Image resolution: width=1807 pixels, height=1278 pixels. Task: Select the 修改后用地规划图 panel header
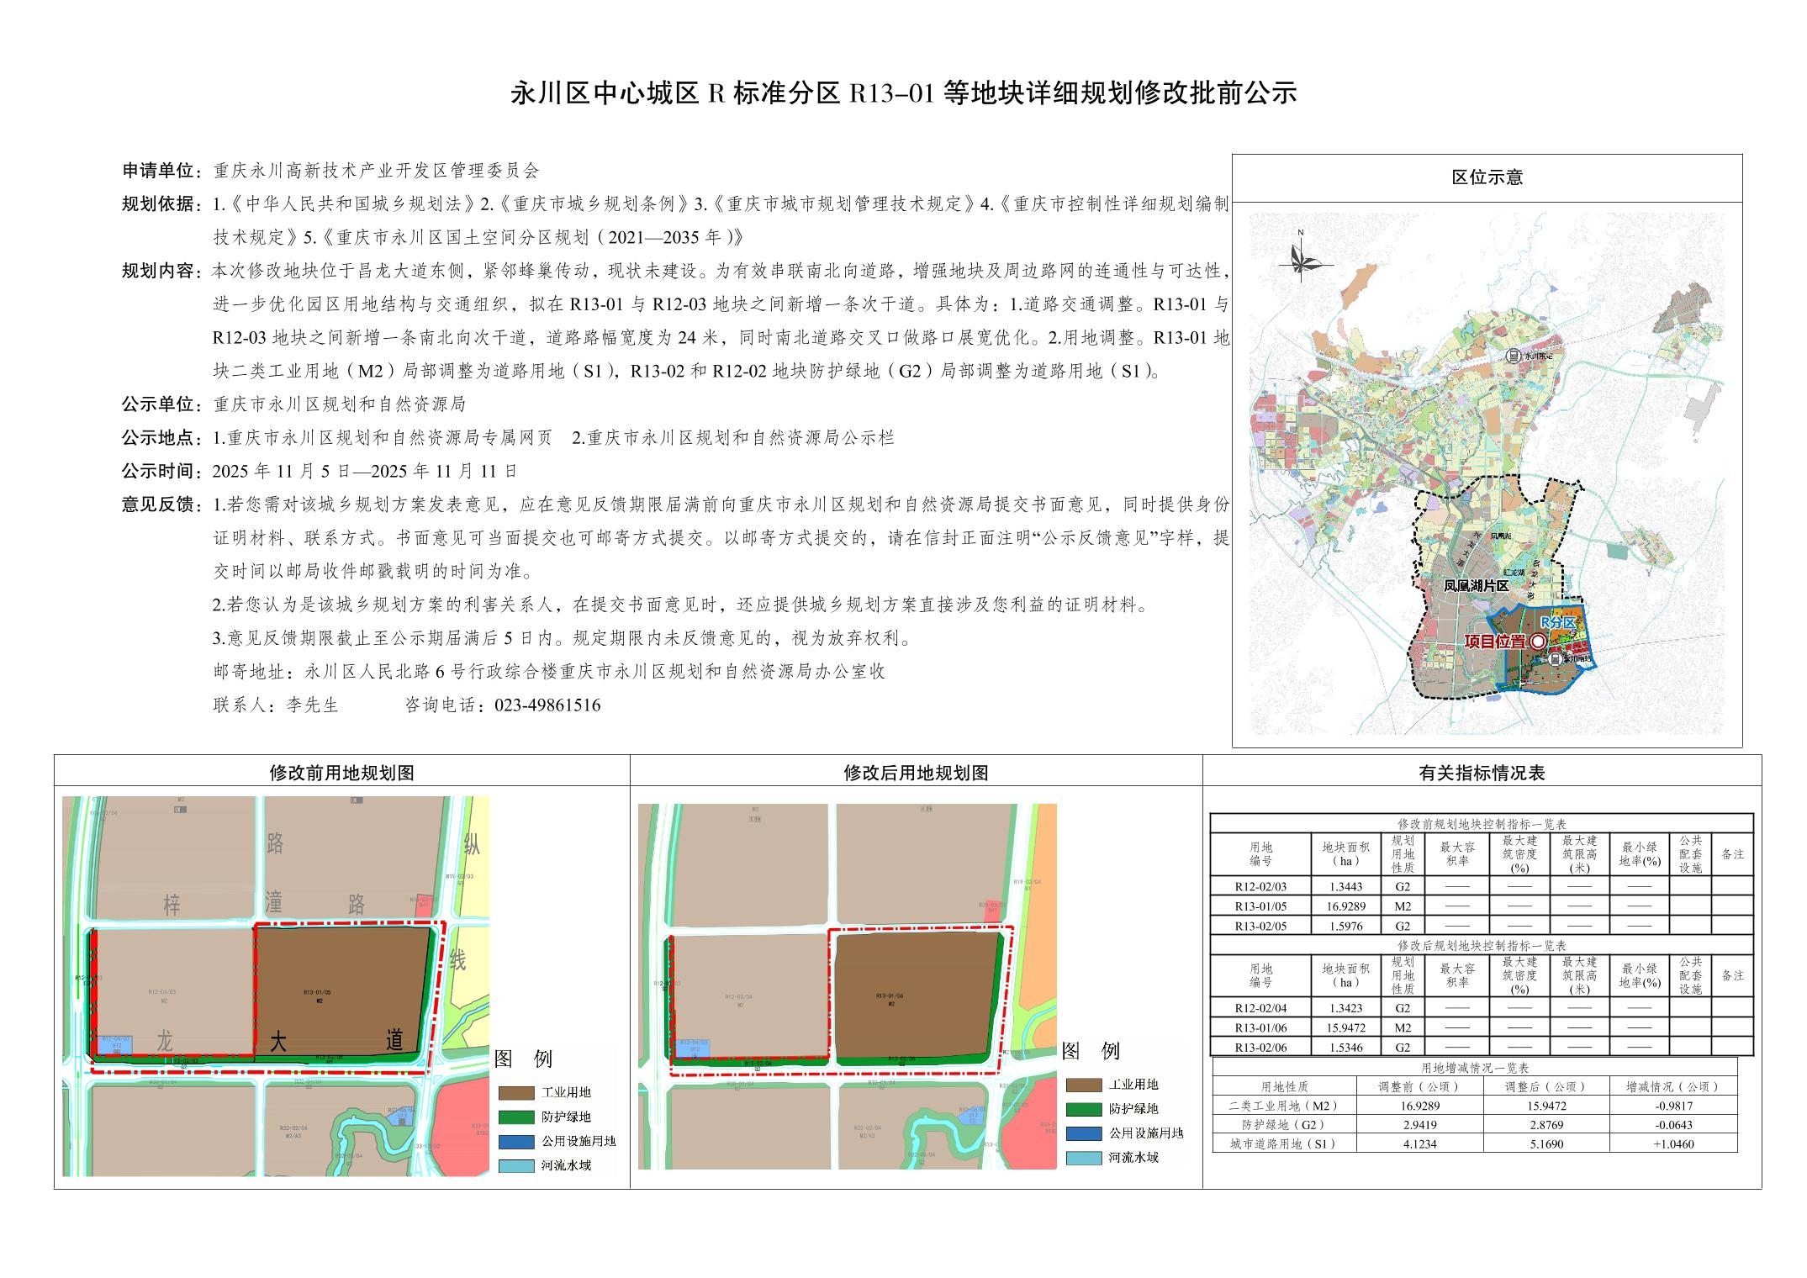[x=916, y=773]
